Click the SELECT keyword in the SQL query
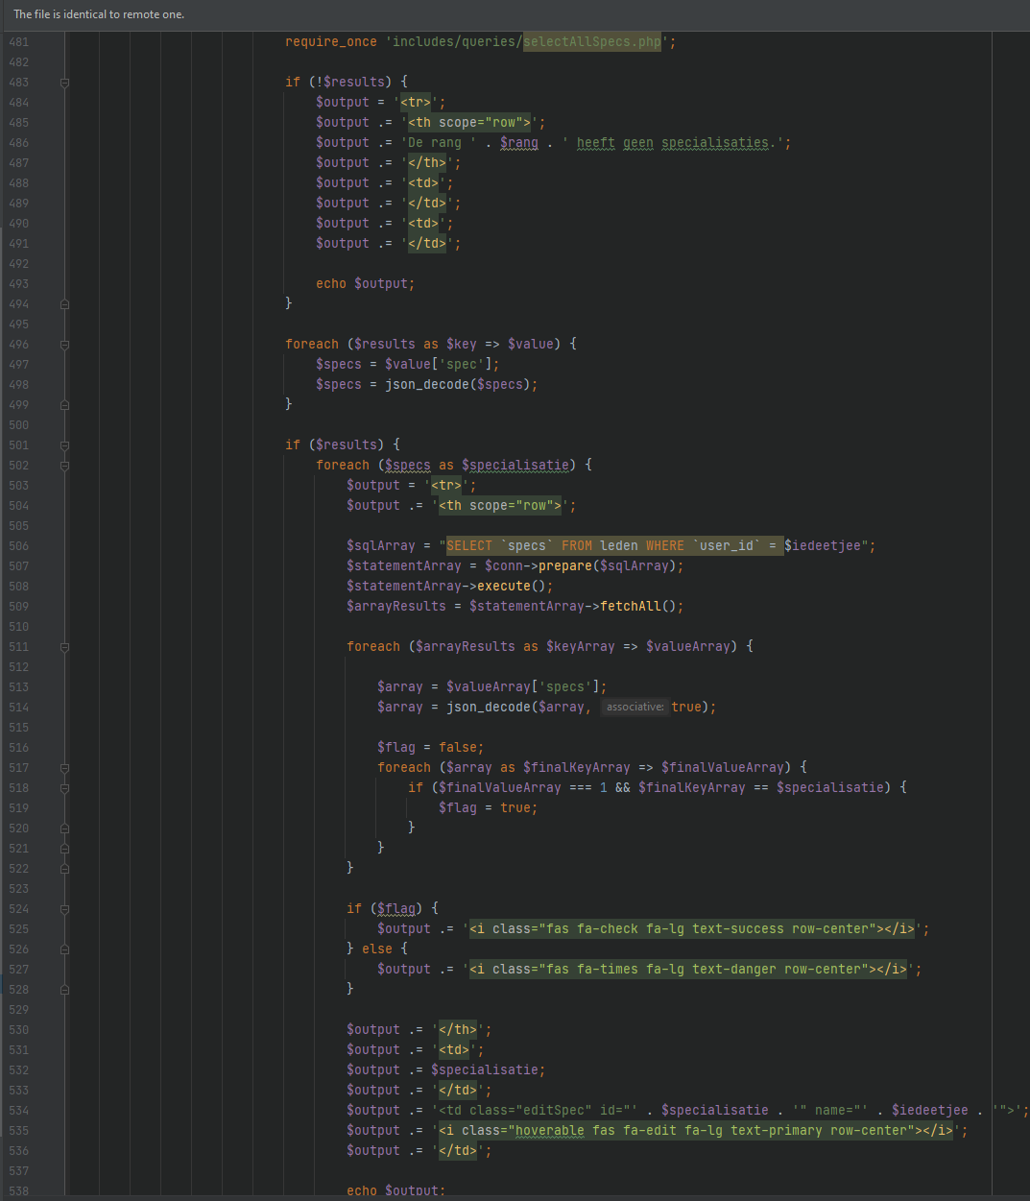The image size is (1030, 1201). click(469, 546)
